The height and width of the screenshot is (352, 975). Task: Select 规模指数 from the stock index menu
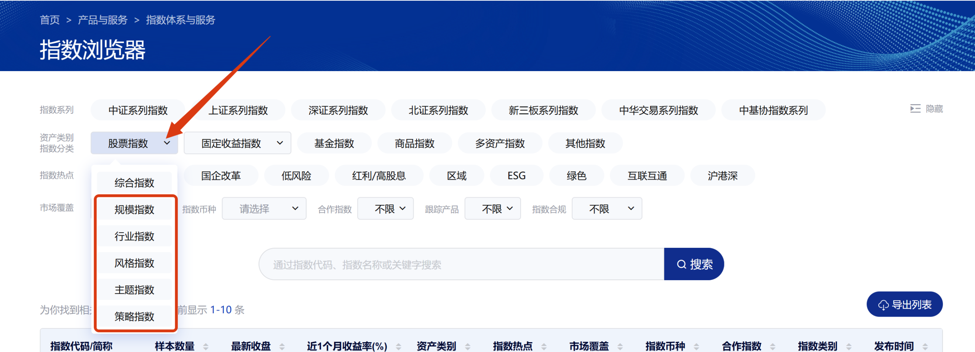click(x=134, y=209)
